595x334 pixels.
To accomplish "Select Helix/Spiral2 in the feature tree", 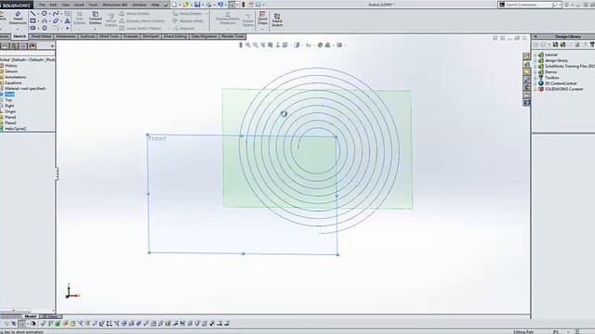I will (x=15, y=129).
